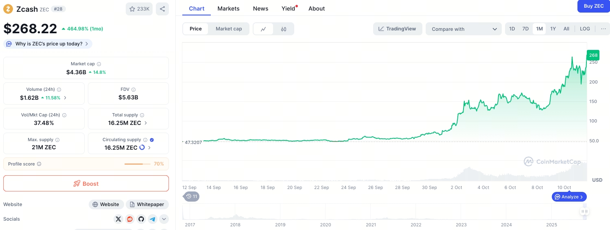Switch to candlestick chart icon

[x=284, y=29]
